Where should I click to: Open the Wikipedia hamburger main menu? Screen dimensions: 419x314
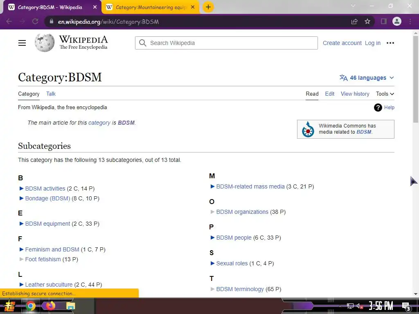pyautogui.click(x=22, y=43)
